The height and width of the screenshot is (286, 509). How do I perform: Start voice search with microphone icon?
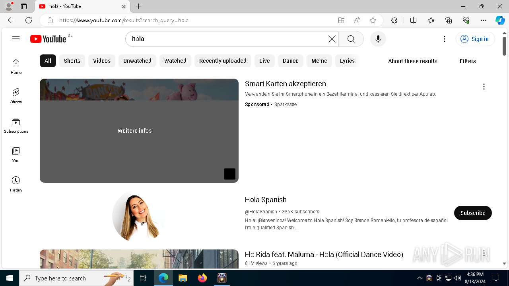378,39
